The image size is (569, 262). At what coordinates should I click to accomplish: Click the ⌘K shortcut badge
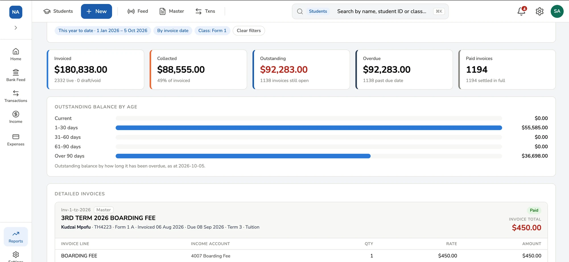(439, 11)
